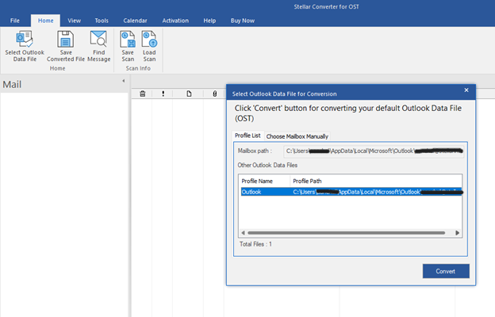This screenshot has width=495, height=317.
Task: Click the Mailbox path field
Action: 374,150
